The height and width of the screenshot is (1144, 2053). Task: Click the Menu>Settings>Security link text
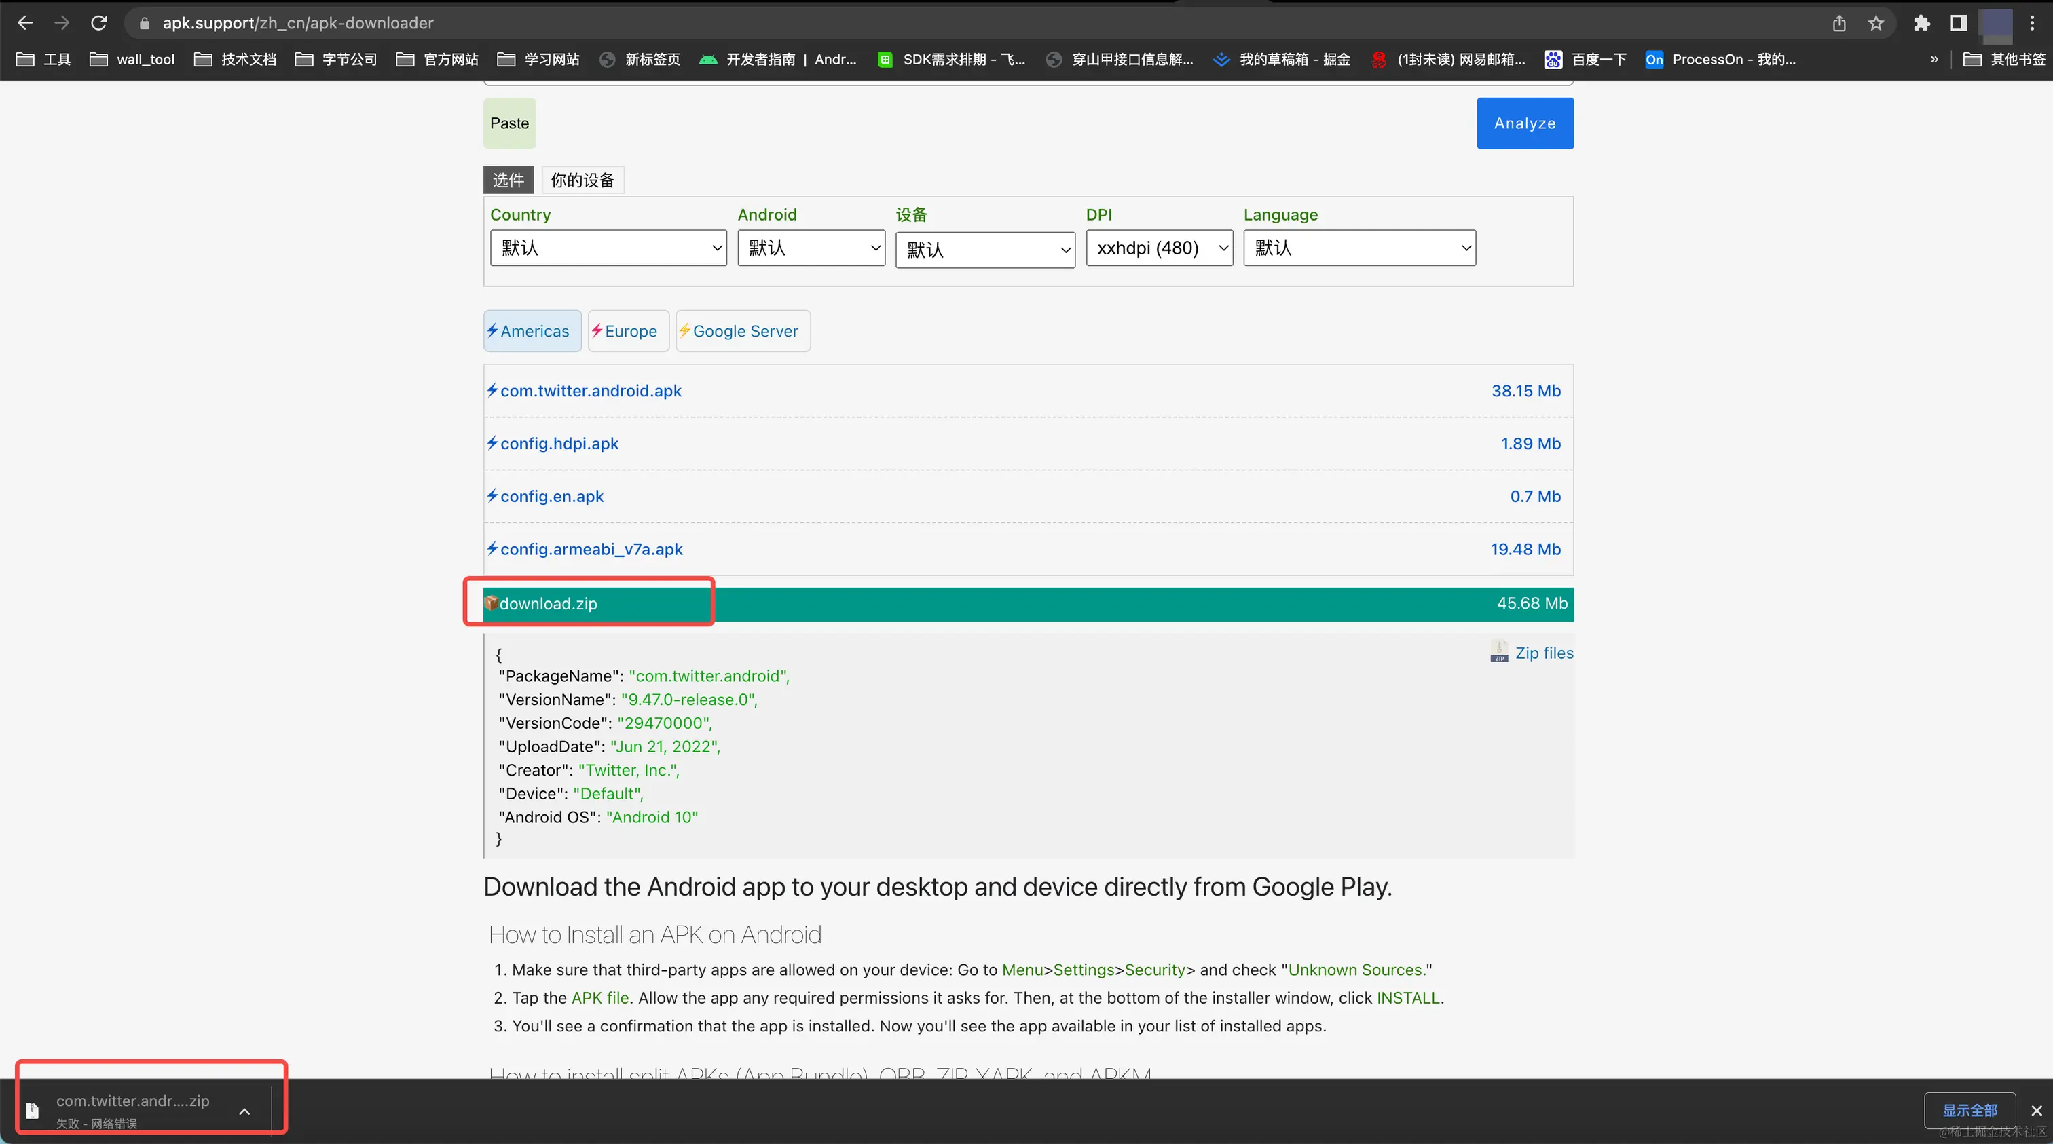tap(1095, 970)
